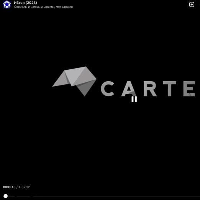Click the letter E of CARTE

coord(189,89)
